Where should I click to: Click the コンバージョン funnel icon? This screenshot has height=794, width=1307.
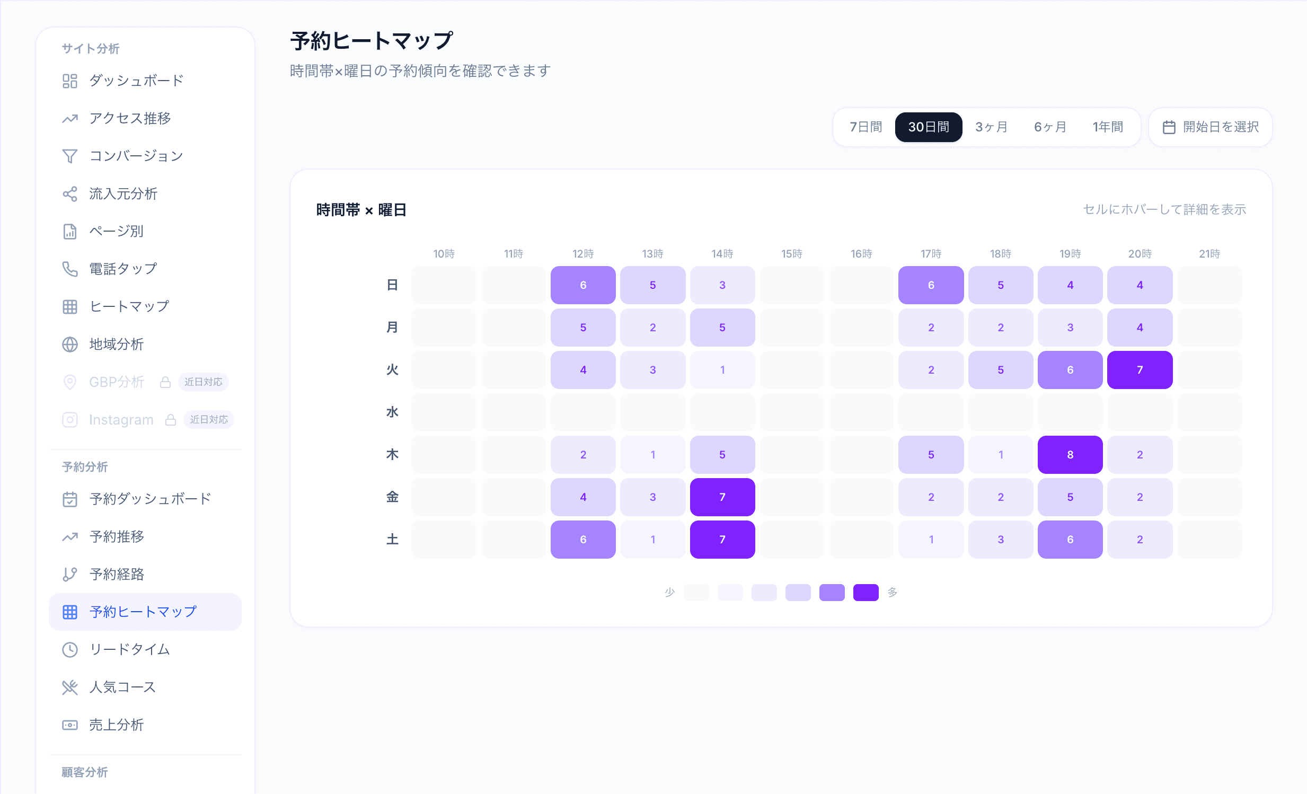coord(69,156)
